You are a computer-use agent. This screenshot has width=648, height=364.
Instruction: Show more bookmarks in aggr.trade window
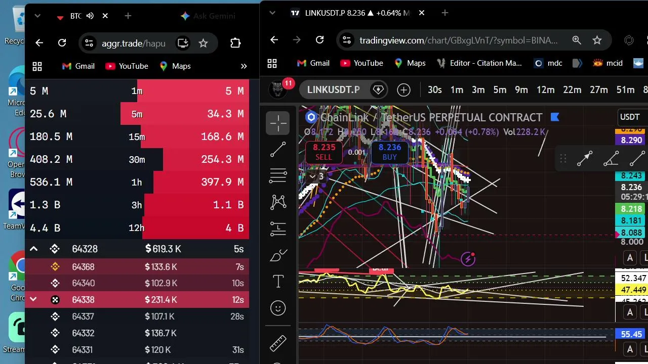(244, 66)
